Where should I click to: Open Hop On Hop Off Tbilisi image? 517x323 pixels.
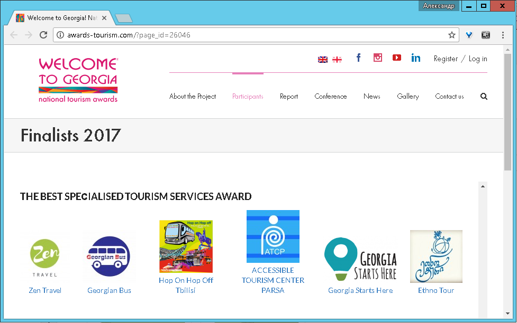coord(186,246)
